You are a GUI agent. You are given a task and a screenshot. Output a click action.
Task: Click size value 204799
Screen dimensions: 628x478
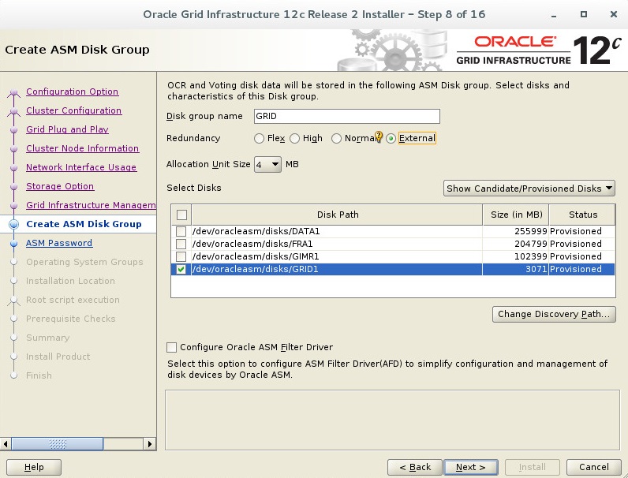point(531,244)
